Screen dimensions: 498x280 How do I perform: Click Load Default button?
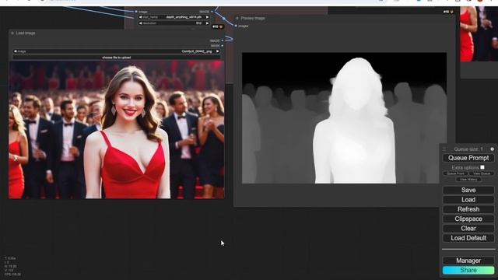point(468,238)
